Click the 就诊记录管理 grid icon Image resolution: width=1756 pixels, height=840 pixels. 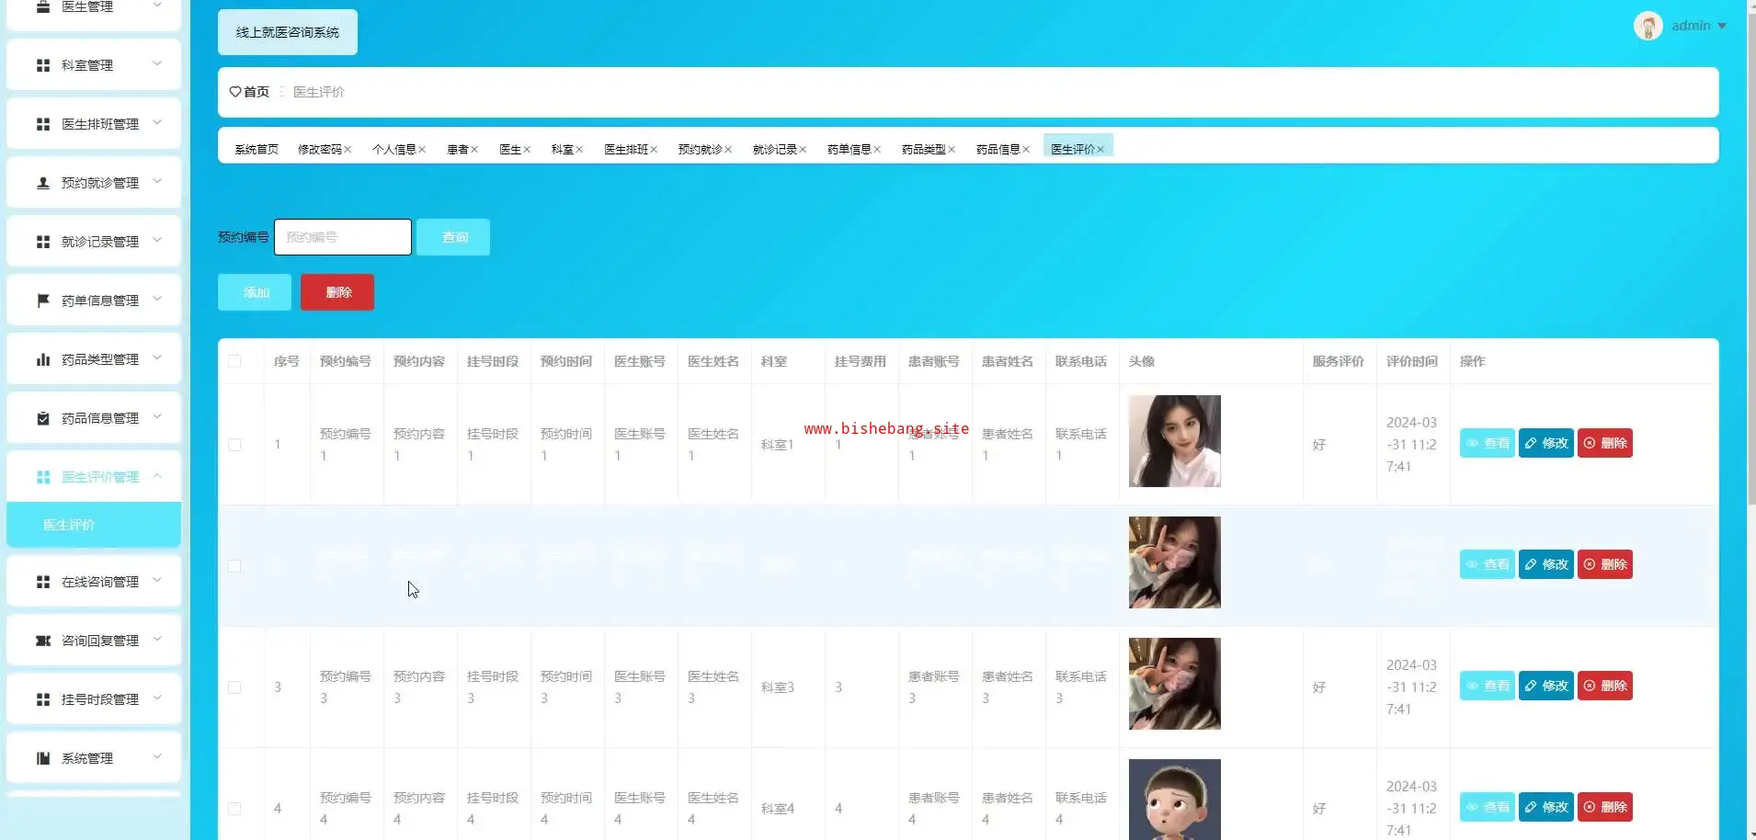43,242
